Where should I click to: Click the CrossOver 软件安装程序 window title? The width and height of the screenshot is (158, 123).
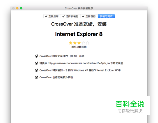click(79, 8)
